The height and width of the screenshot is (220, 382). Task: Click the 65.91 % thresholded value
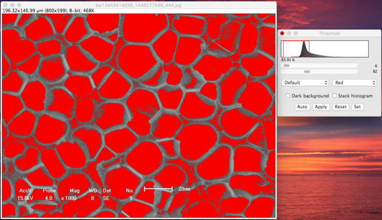(288, 60)
